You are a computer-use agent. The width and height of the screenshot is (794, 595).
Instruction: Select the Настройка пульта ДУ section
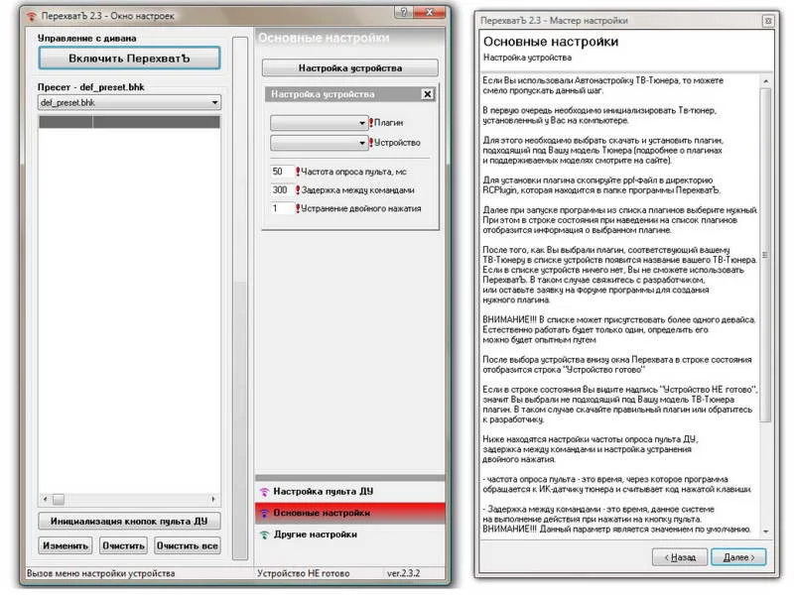pos(350,491)
